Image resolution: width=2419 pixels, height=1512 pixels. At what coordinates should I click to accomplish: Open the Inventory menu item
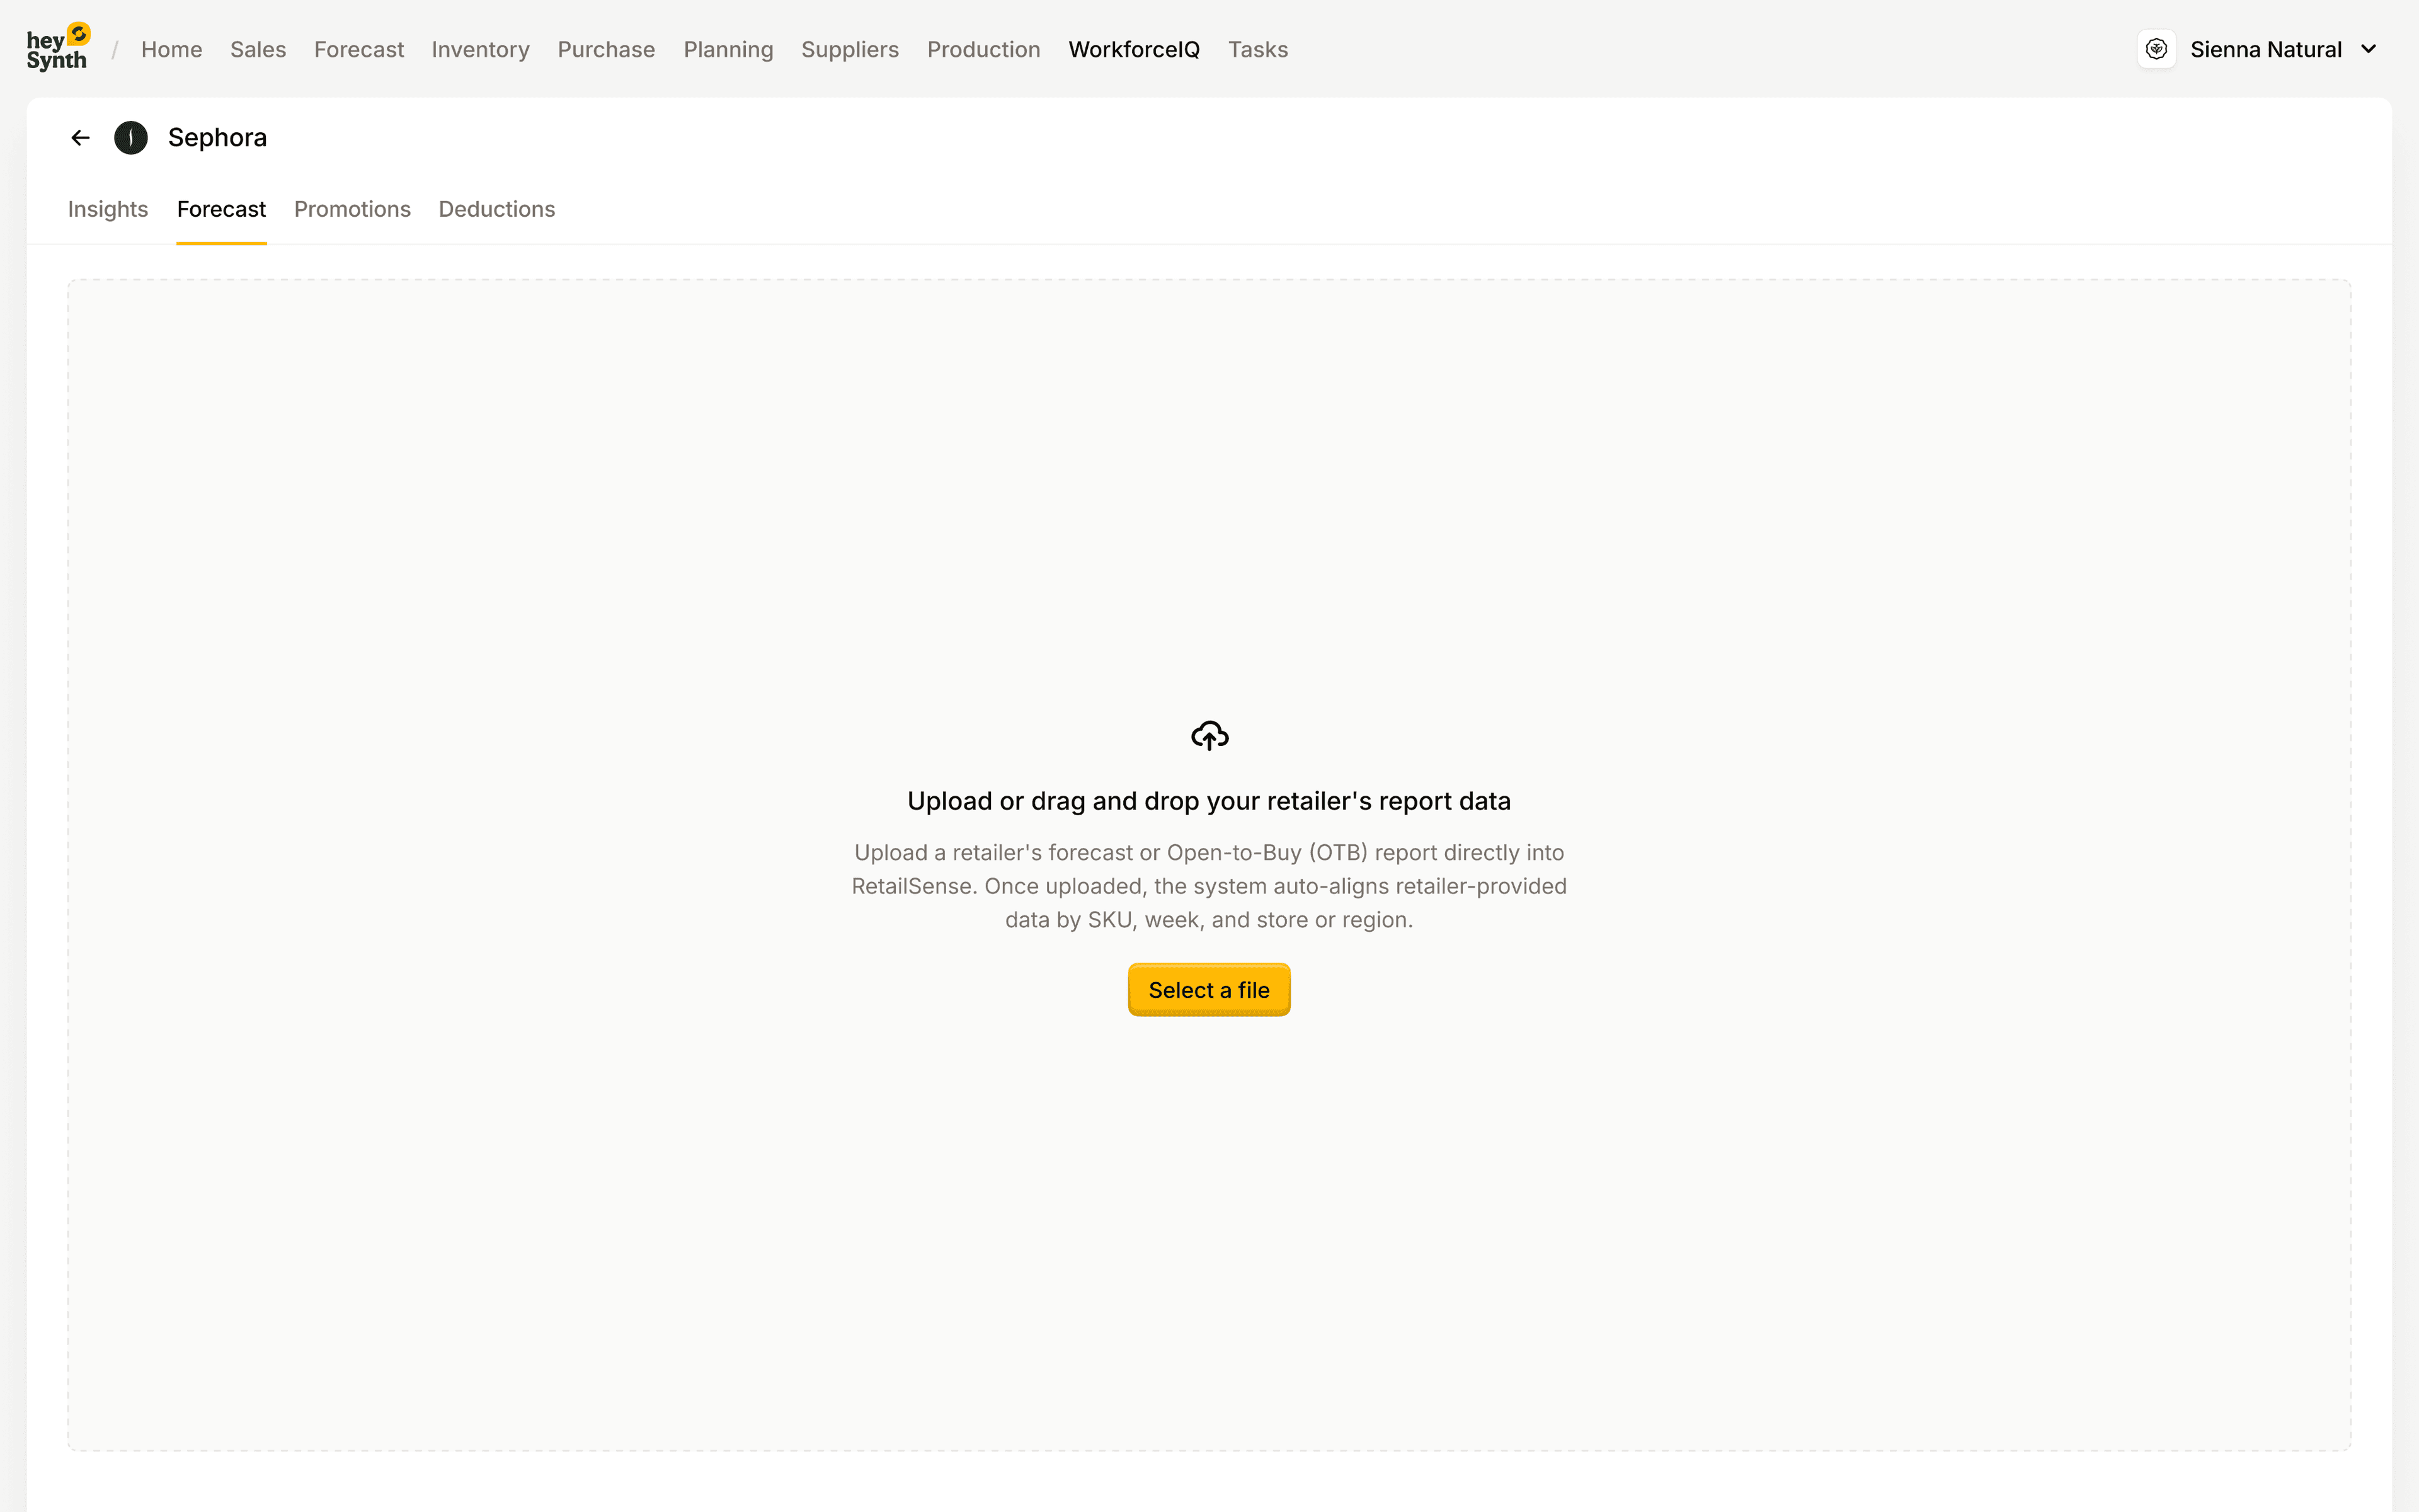(x=480, y=49)
